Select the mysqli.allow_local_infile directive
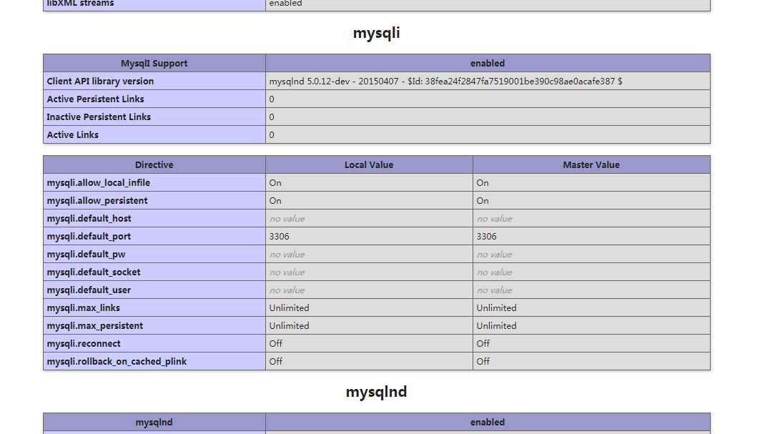This screenshot has width=780, height=434. (x=99, y=182)
